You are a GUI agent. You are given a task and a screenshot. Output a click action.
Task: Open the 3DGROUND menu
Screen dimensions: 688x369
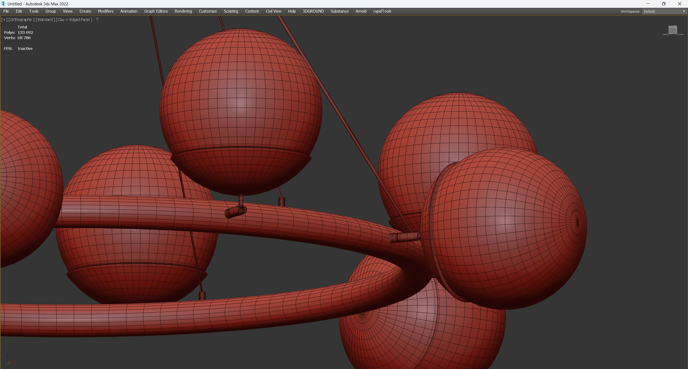click(313, 11)
